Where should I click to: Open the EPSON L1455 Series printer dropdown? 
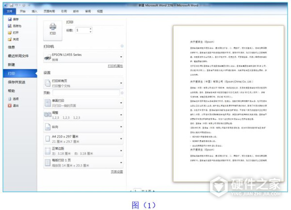point(83,57)
